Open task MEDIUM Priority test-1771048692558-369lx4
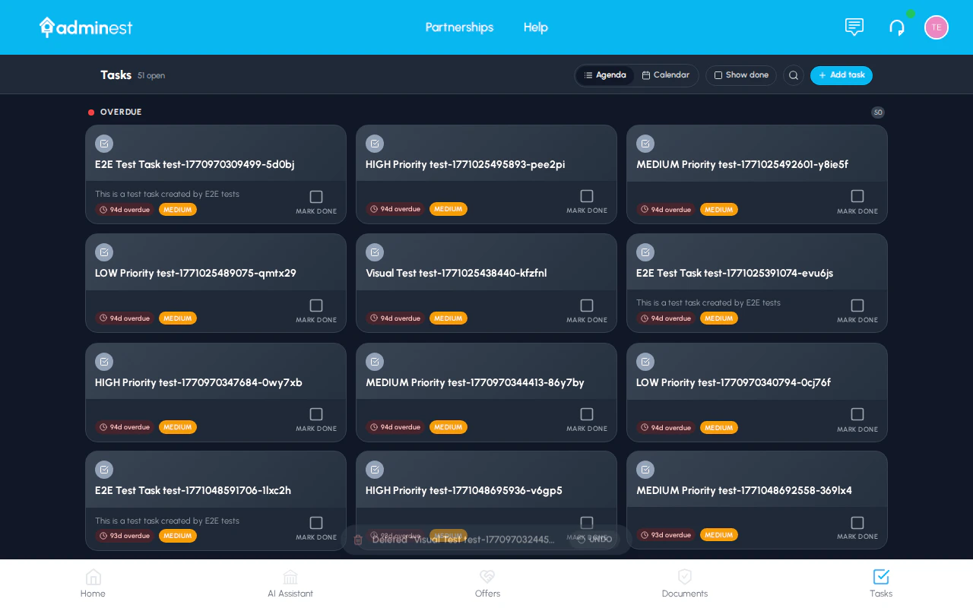Screen dimensions: 973x608 [744, 490]
